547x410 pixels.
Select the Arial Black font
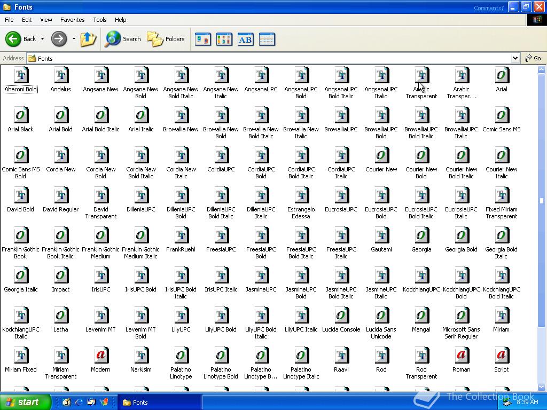pos(21,120)
